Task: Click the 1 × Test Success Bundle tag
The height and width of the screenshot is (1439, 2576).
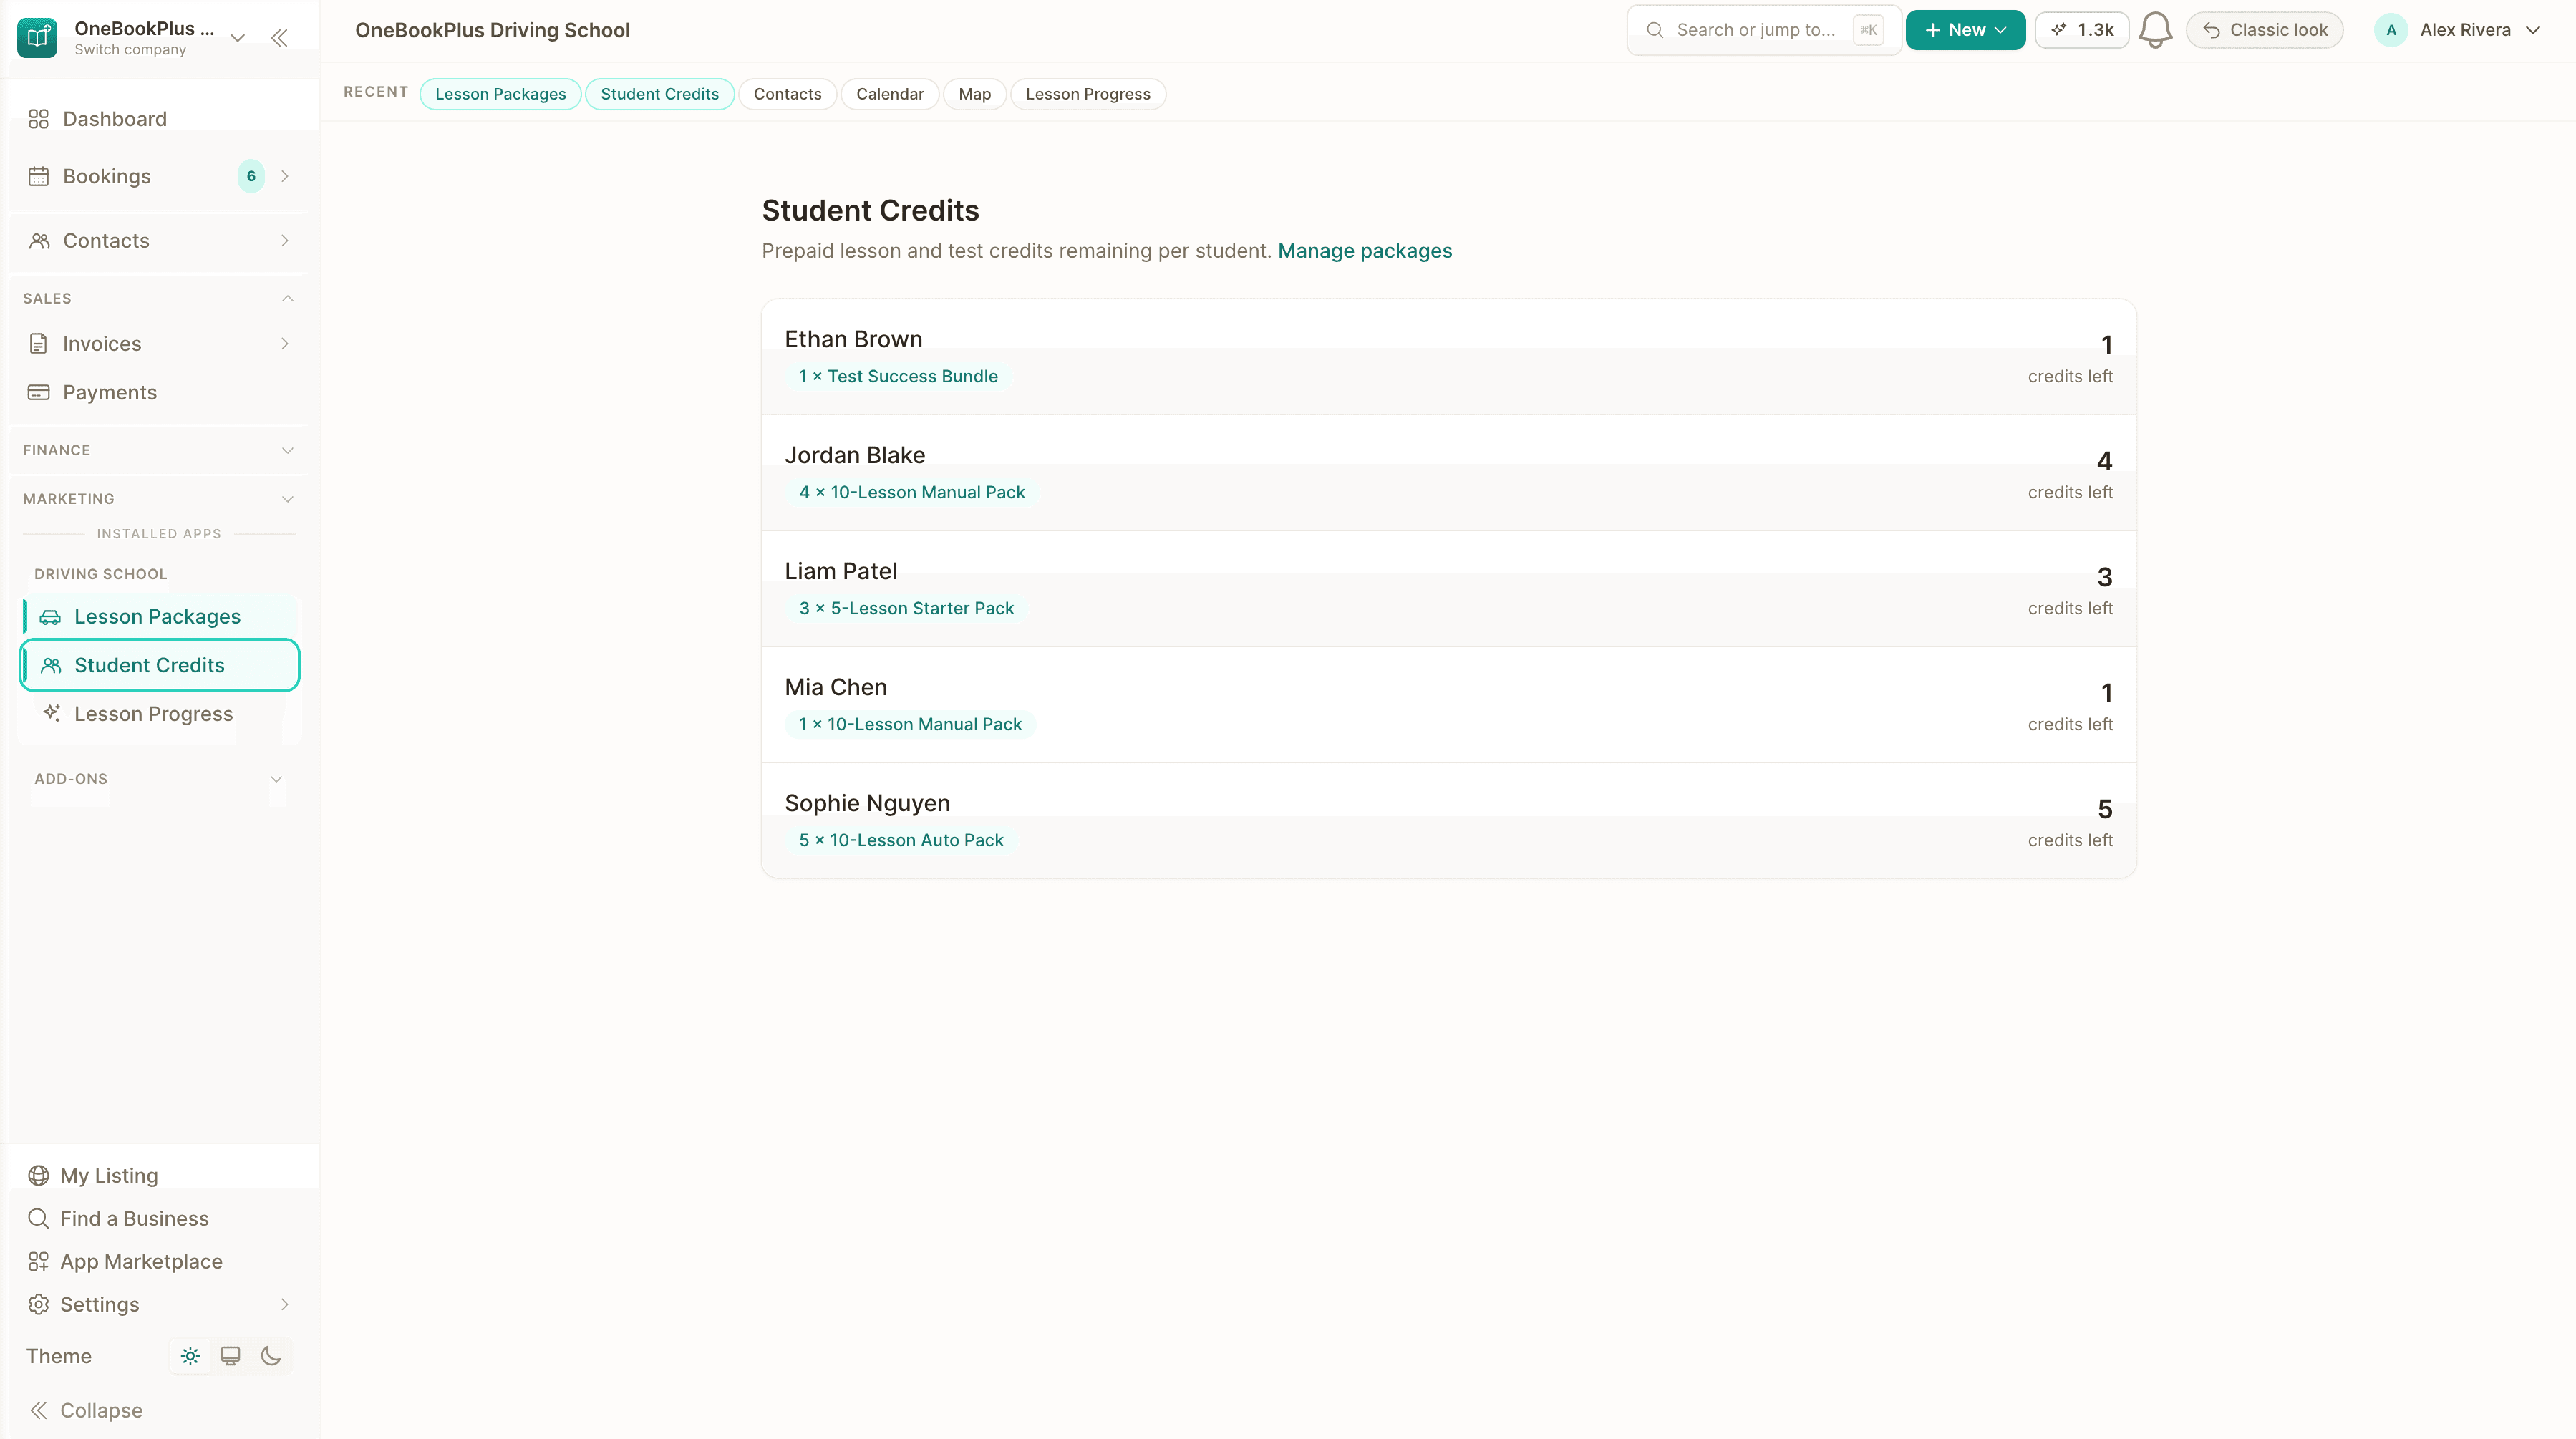Action: [897, 377]
